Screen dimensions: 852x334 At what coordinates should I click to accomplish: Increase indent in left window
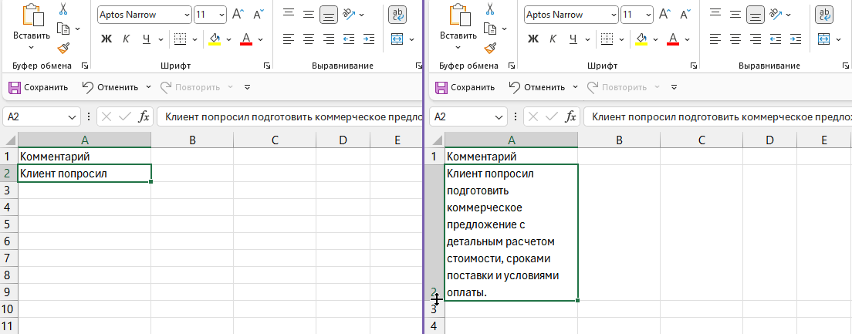pos(369,39)
